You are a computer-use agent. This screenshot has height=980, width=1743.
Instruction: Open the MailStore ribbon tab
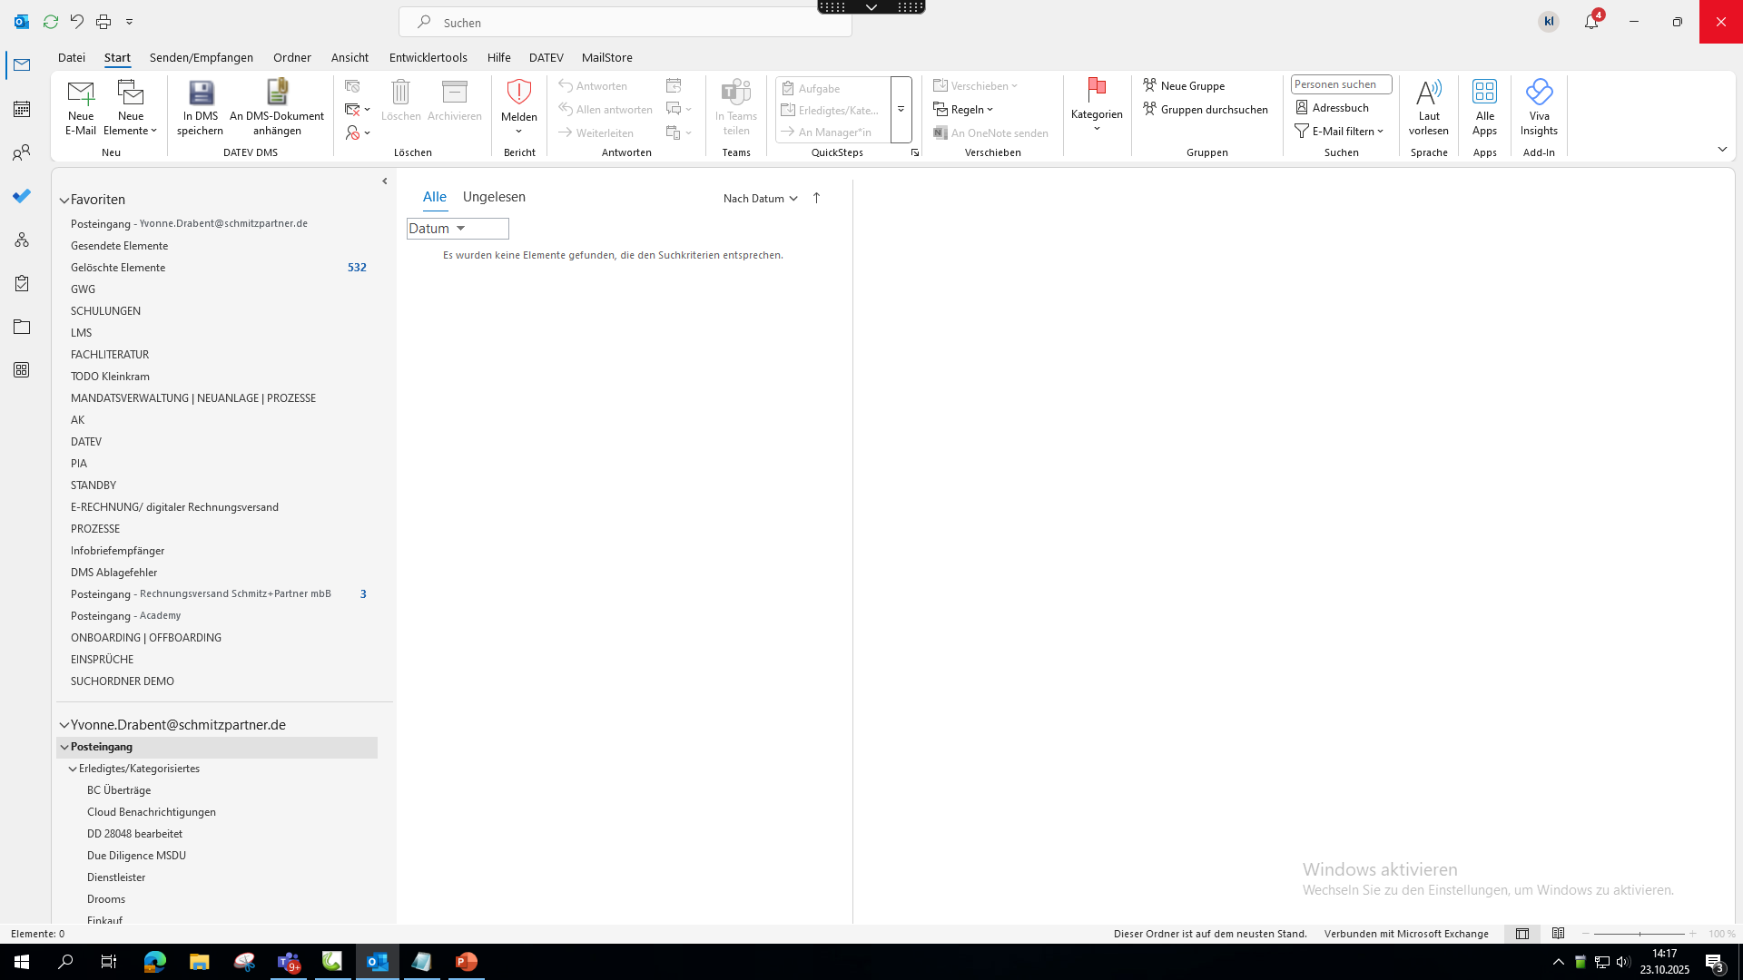(607, 57)
